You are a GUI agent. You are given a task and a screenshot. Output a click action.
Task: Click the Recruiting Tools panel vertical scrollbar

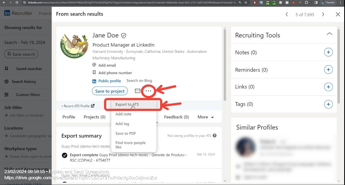pyautogui.click(x=339, y=66)
